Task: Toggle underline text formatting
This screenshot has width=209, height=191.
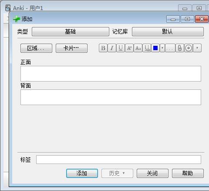Action: [121, 48]
